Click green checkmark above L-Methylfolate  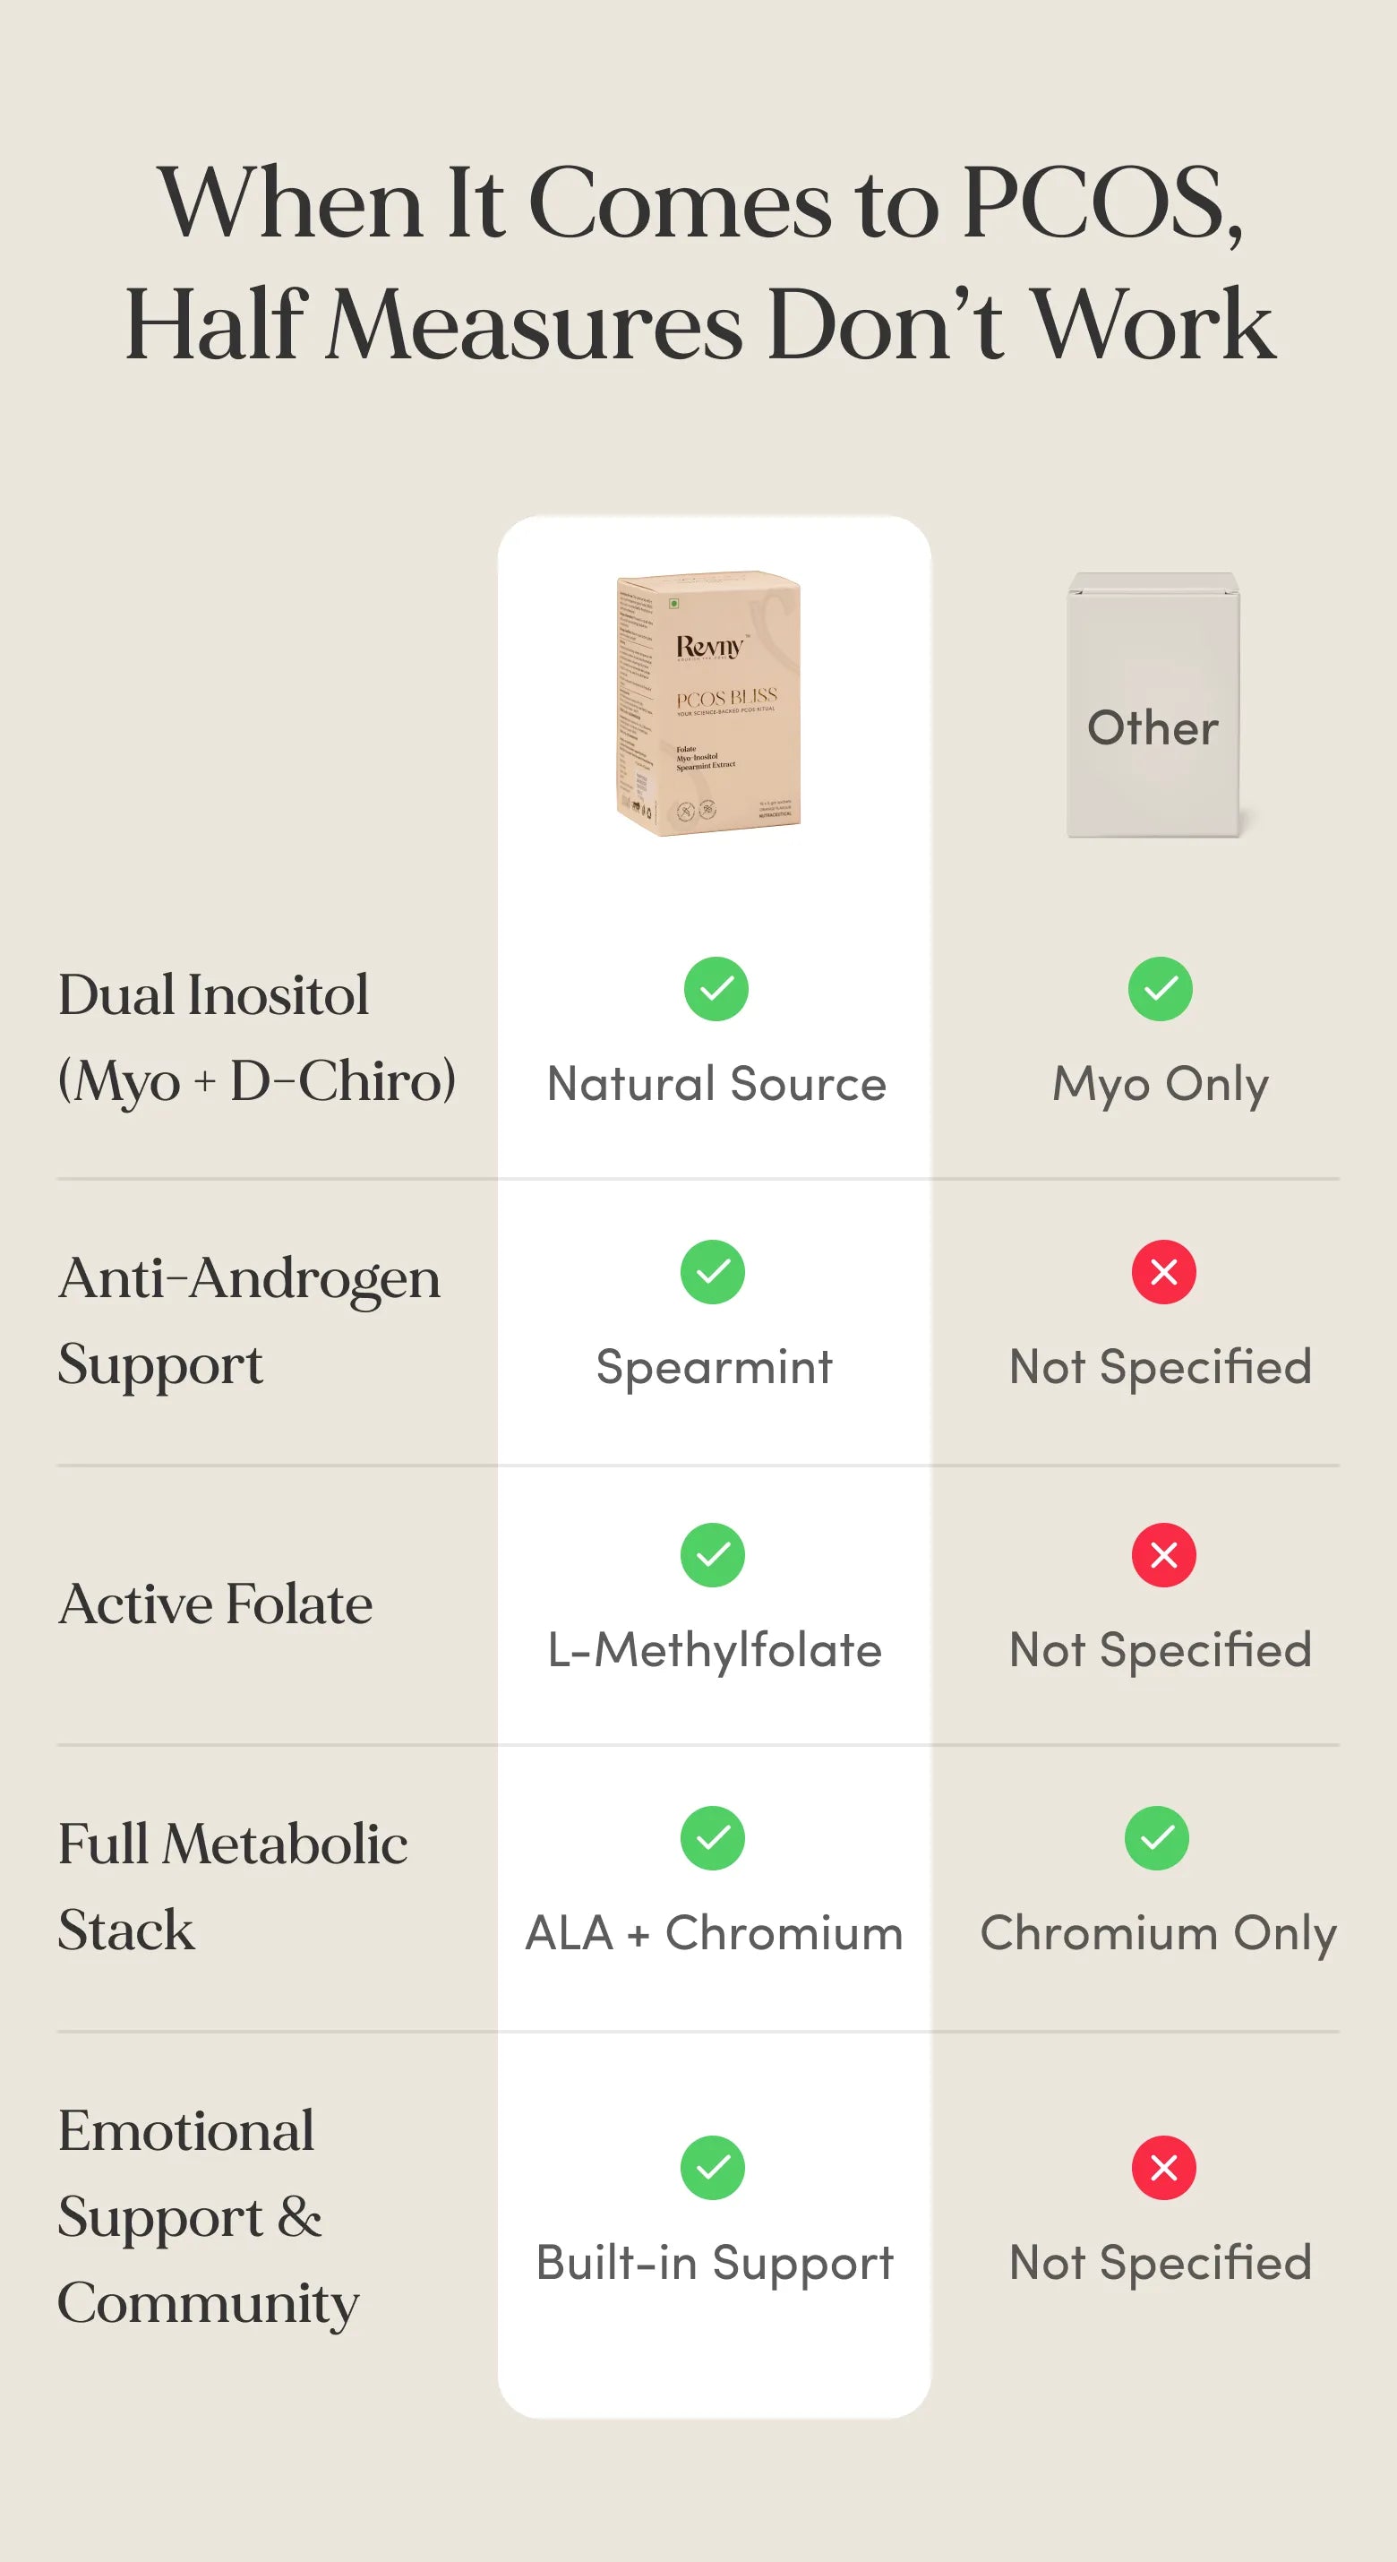click(713, 1554)
